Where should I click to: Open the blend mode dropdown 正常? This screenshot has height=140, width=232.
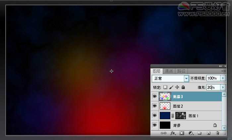point(186,79)
